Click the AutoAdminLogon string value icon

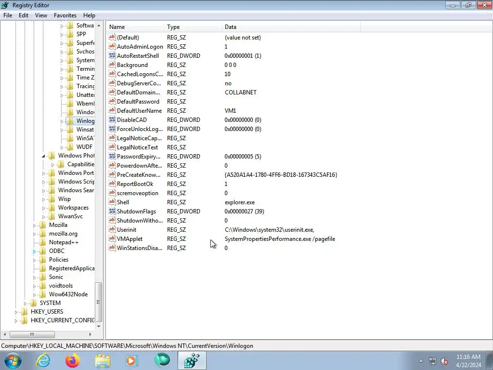pos(112,46)
